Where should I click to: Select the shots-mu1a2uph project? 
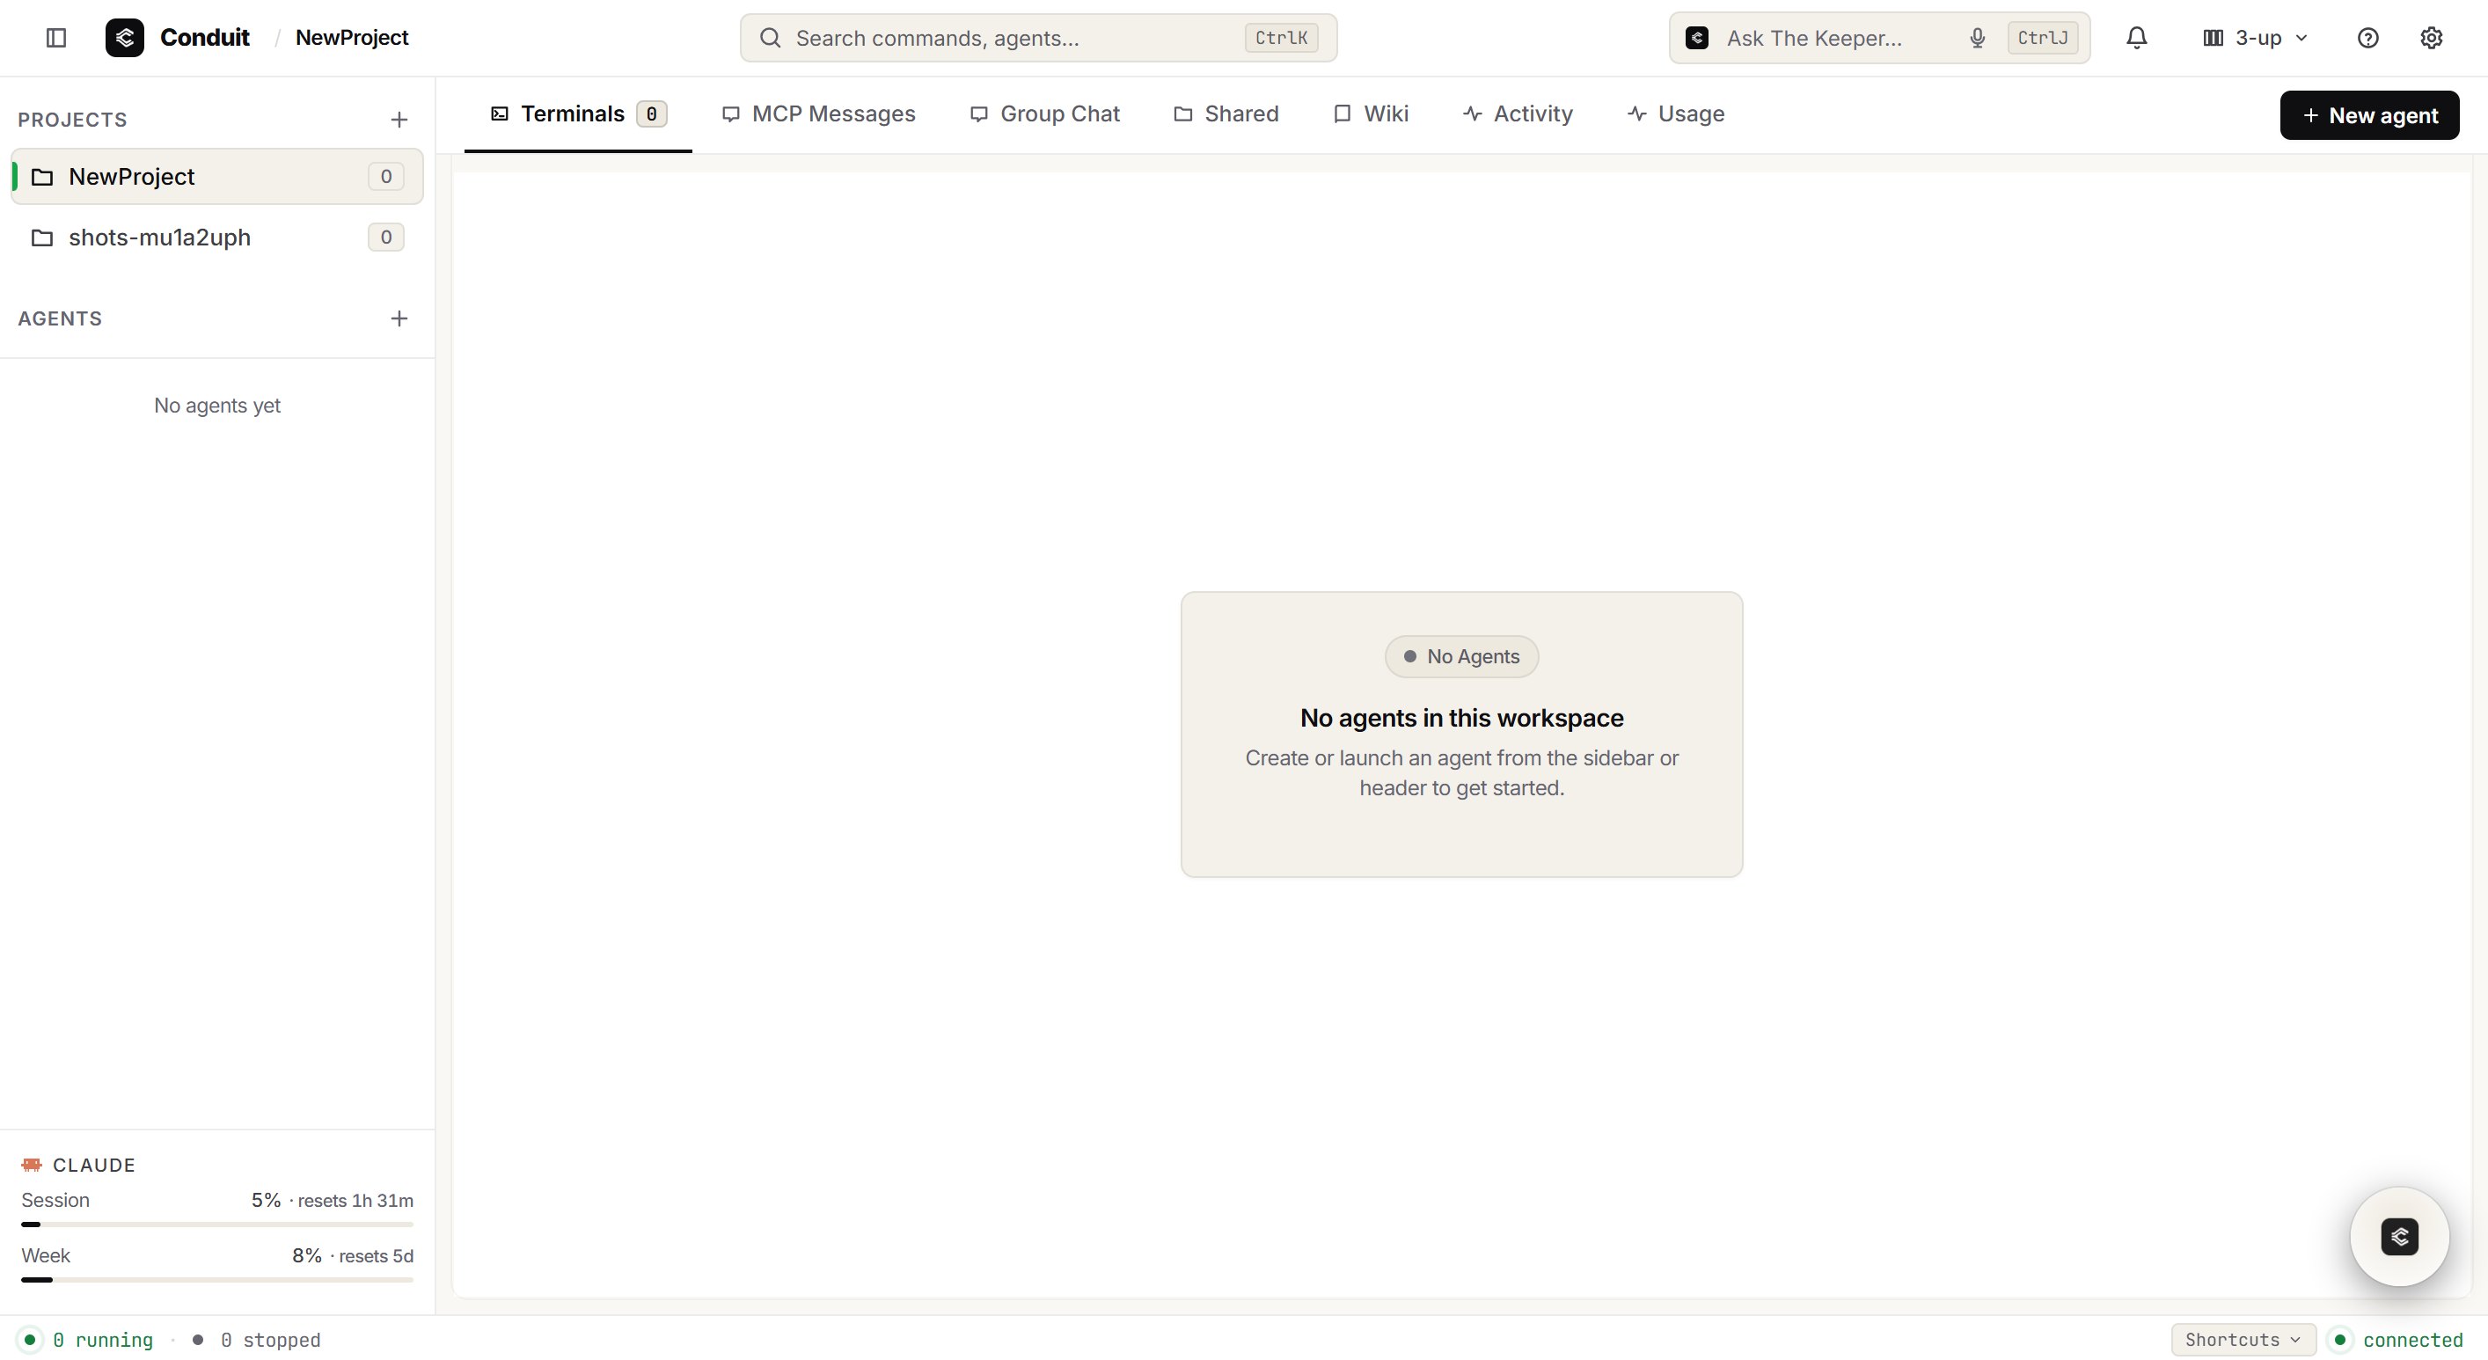click(217, 238)
